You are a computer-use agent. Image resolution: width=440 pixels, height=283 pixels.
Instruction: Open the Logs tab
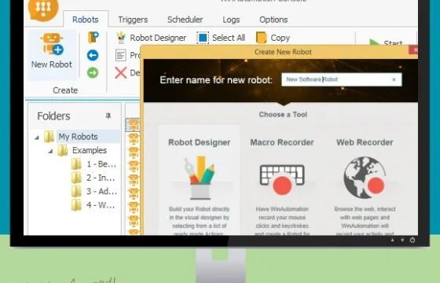[231, 20]
